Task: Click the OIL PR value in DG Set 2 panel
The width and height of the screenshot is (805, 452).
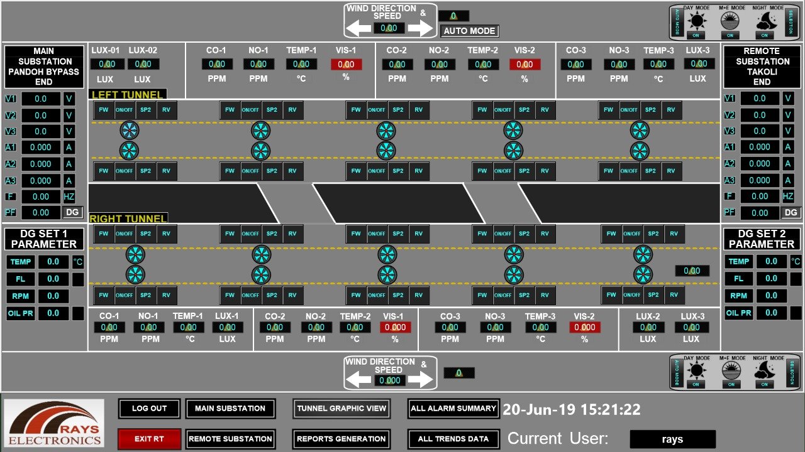Action: tap(771, 313)
